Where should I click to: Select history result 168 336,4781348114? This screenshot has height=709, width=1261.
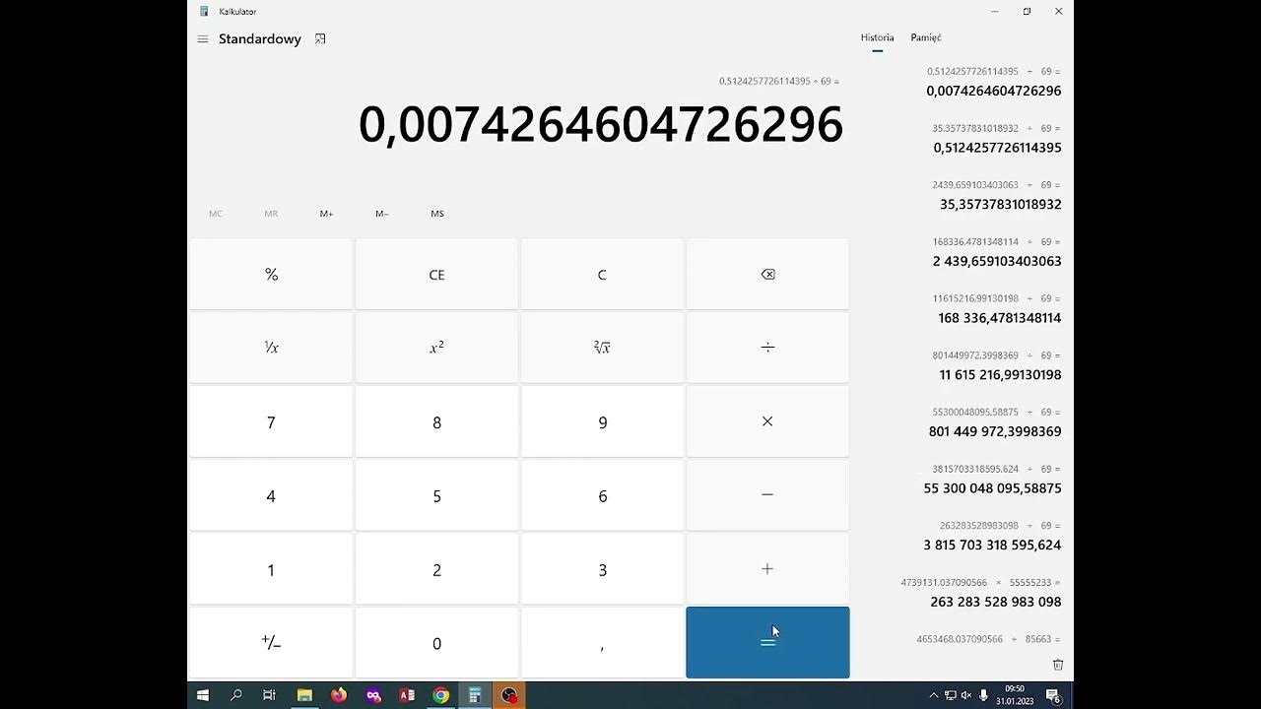tap(1000, 318)
